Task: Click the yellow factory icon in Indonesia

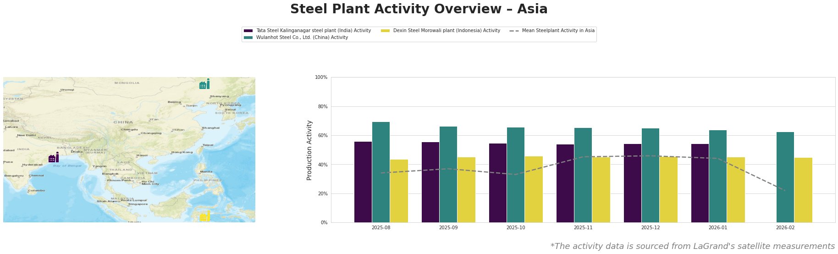Action: pos(205,216)
